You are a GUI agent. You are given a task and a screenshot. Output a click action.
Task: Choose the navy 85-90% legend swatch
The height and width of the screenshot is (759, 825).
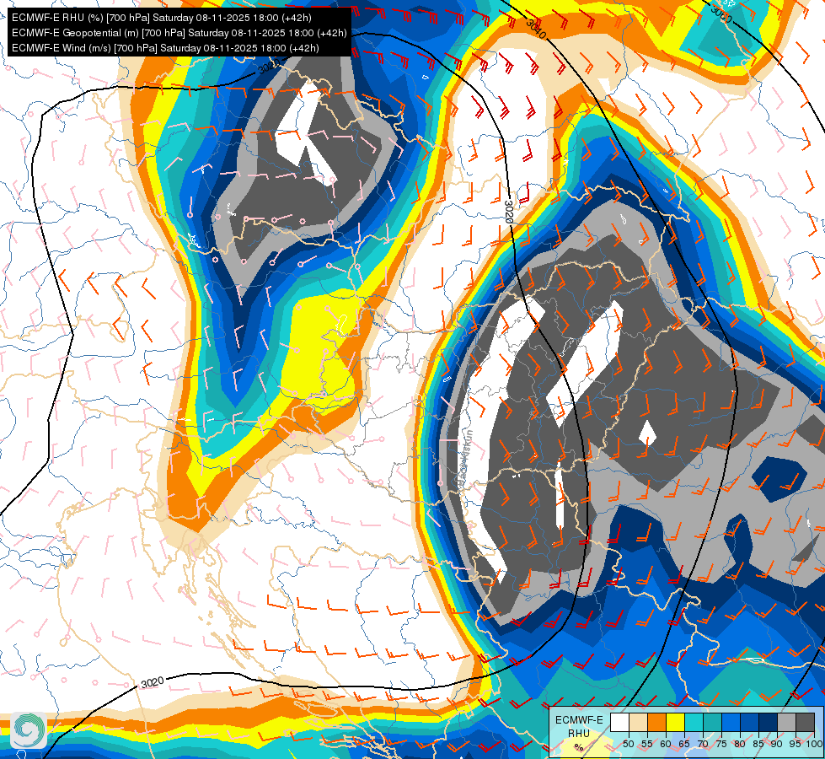[x=769, y=722]
